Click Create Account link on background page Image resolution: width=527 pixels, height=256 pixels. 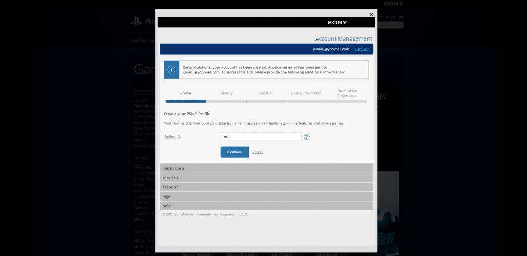click(390, 17)
